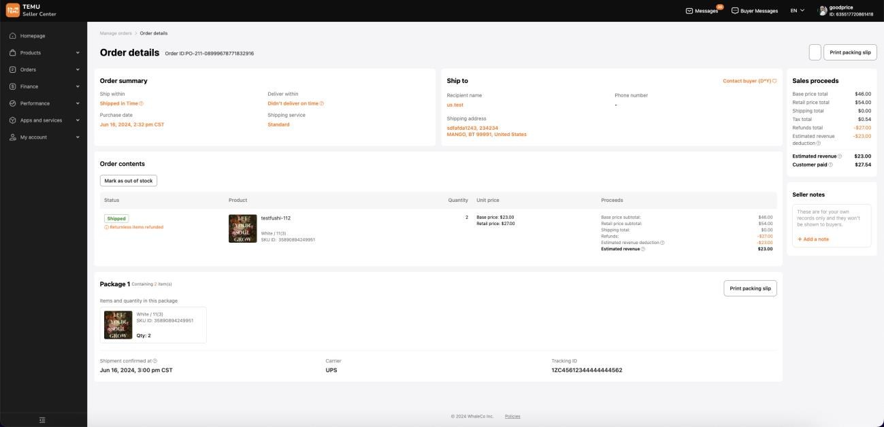884x427 pixels.
Task: Click help icon next to Shipment confirmed at
Action: tap(155, 361)
